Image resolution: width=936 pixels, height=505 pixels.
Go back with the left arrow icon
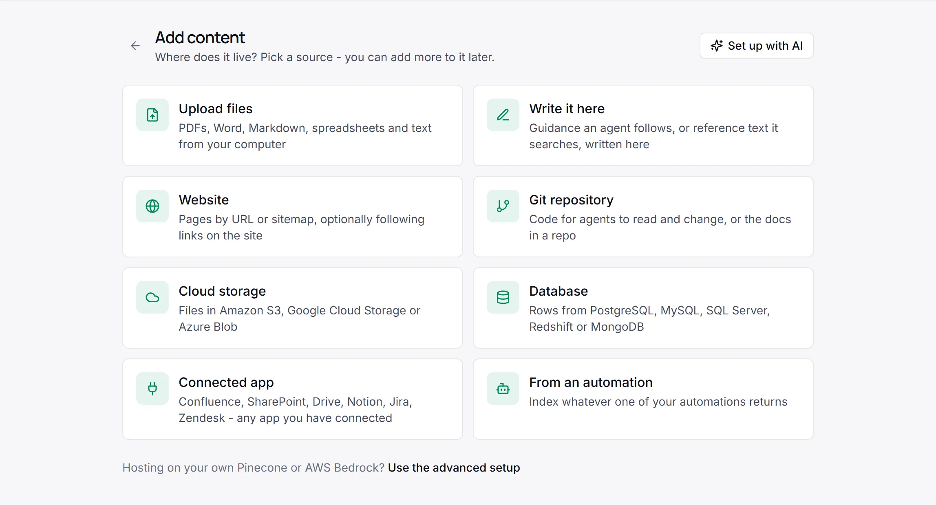[x=135, y=46]
